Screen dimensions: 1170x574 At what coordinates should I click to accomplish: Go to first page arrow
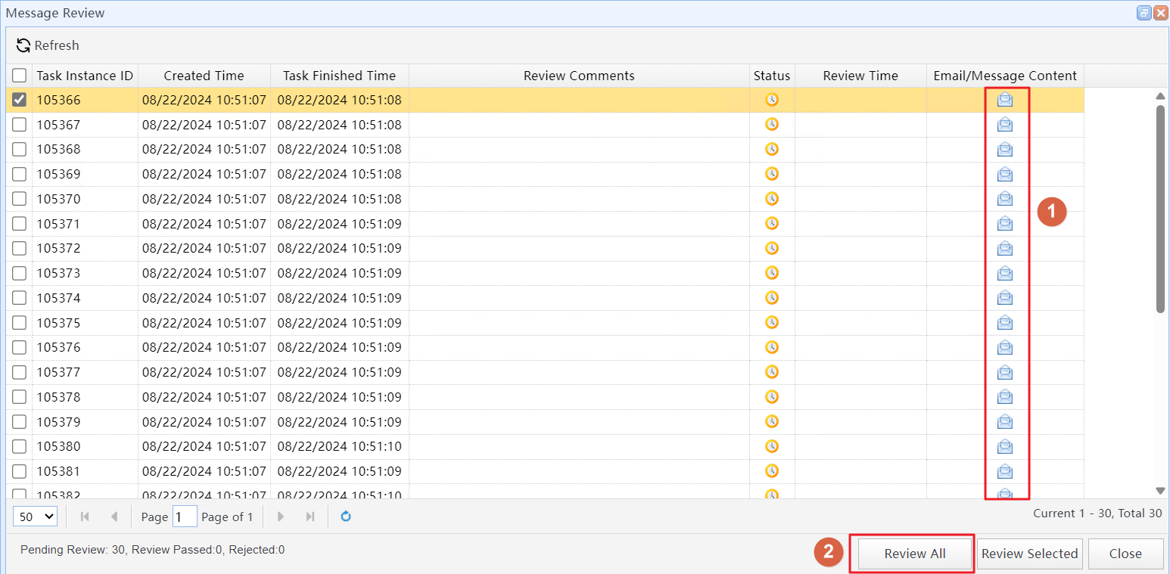(85, 517)
